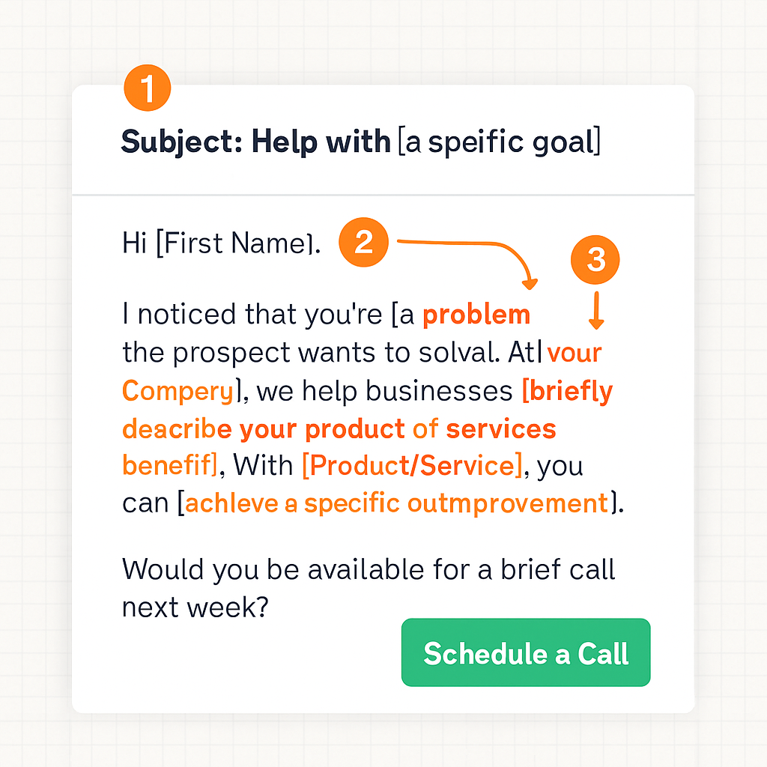
Task: Click the orange "[briefly" placeholder text
Action: 567,390
